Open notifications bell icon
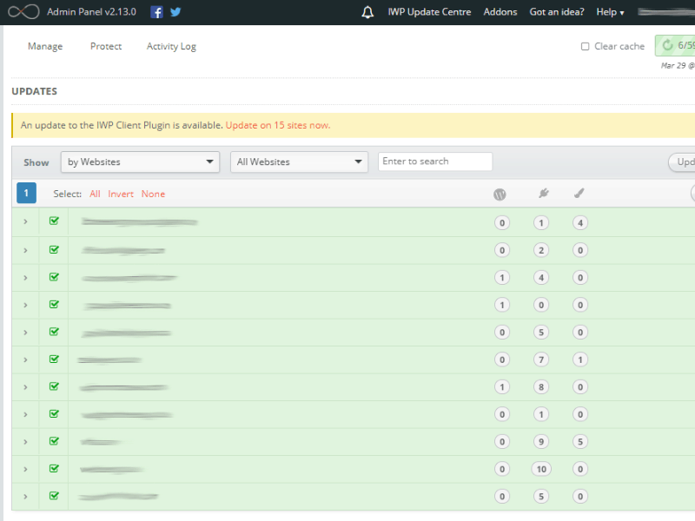Image resolution: width=695 pixels, height=521 pixels. tap(368, 12)
